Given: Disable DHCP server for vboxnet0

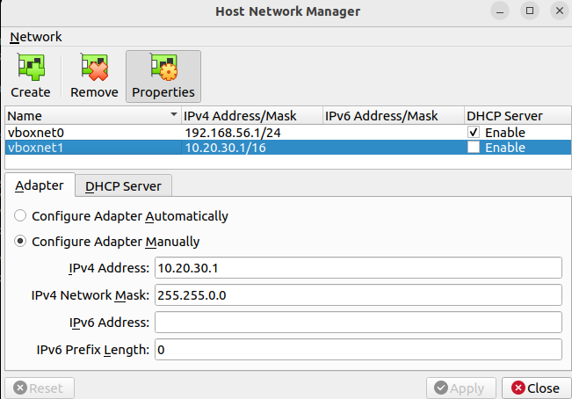Looking at the screenshot, I should coord(474,132).
